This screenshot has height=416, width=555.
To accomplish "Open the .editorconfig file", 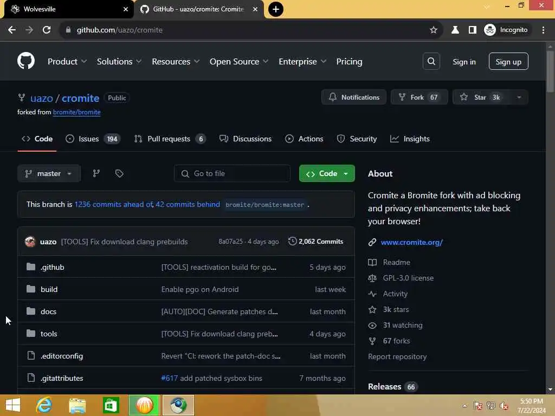I will 62,356.
